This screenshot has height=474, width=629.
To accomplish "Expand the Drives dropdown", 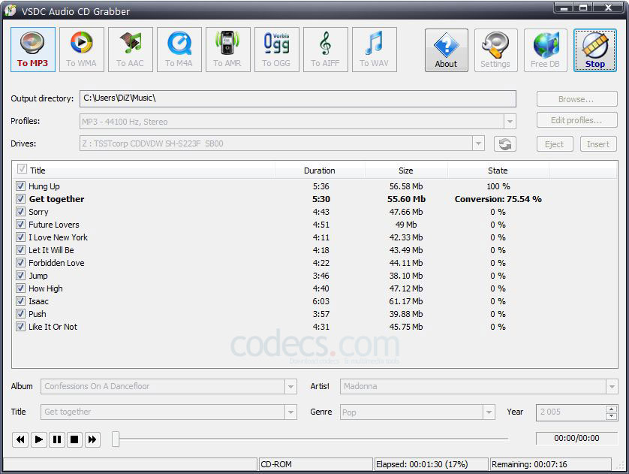I will click(478, 143).
